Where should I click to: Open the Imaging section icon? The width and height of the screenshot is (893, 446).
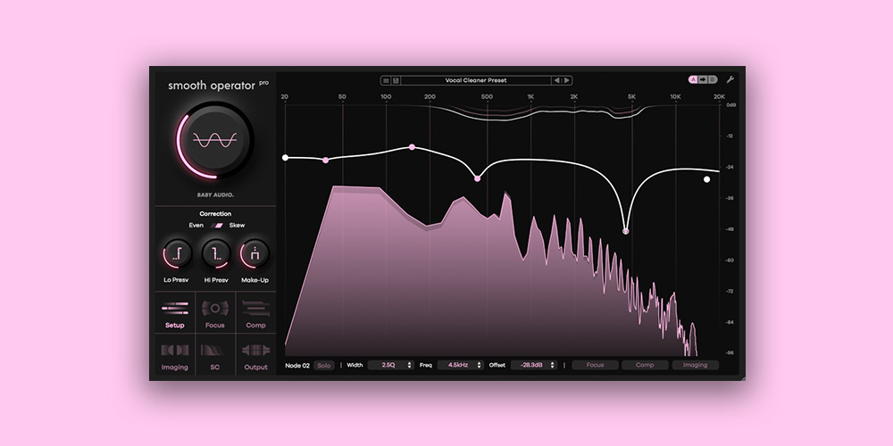point(175,351)
